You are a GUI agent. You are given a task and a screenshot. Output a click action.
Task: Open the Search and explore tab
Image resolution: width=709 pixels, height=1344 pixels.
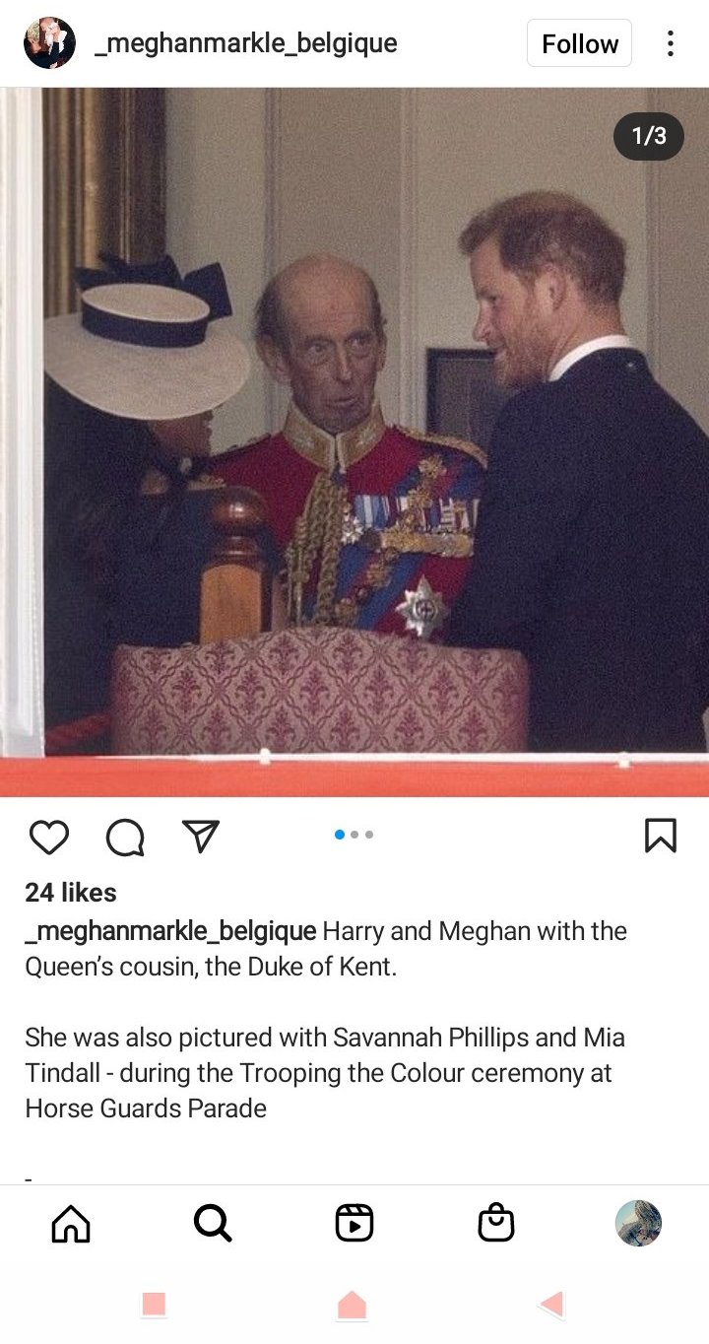213,1224
